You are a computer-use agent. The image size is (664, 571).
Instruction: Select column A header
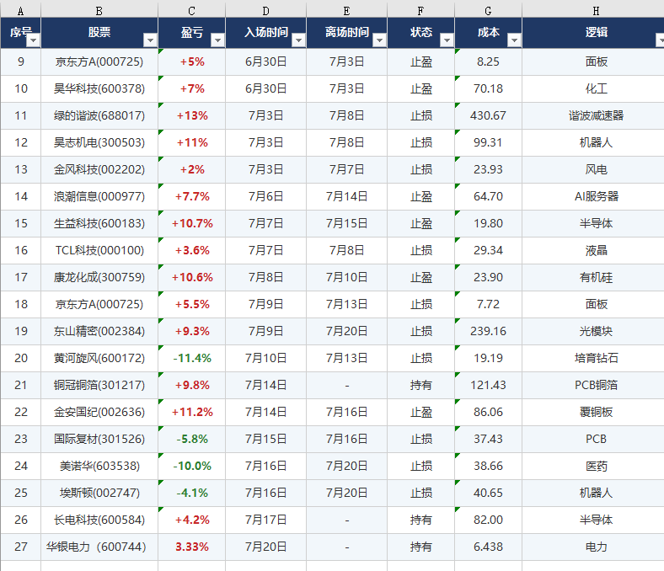21,11
